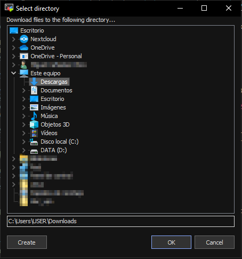
Task: Expand the Imágenes folder
Action: click(23, 107)
